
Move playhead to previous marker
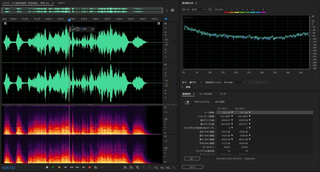click(x=65, y=167)
